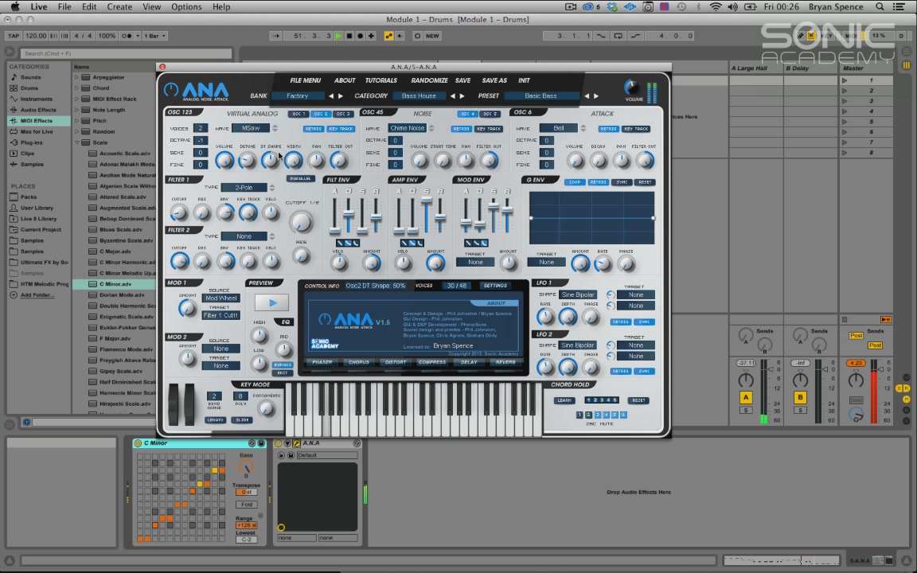Open the OSC 123 wave MSaw dropdown
This screenshot has width=917, height=573.
(251, 128)
